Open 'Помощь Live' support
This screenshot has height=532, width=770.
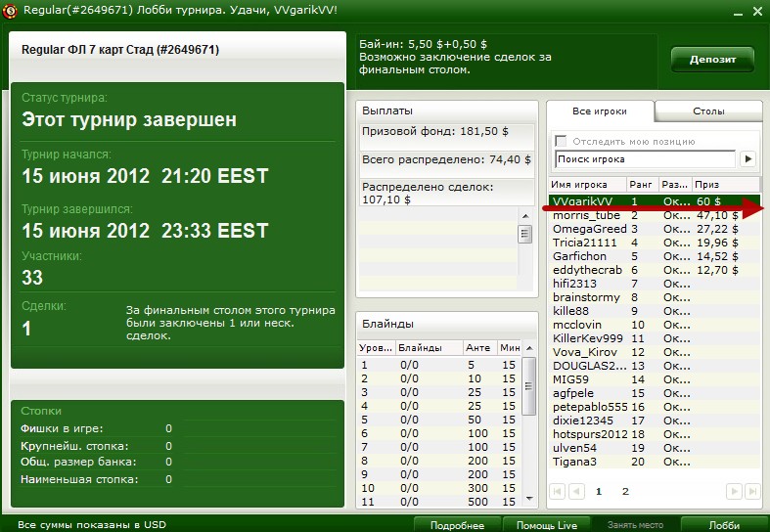547,524
